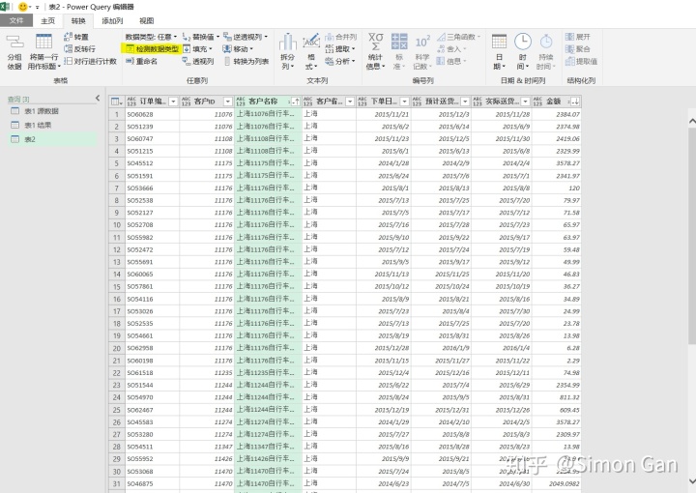Select query 表2 in queries pane
This screenshot has width=696, height=493.
click(x=52, y=139)
